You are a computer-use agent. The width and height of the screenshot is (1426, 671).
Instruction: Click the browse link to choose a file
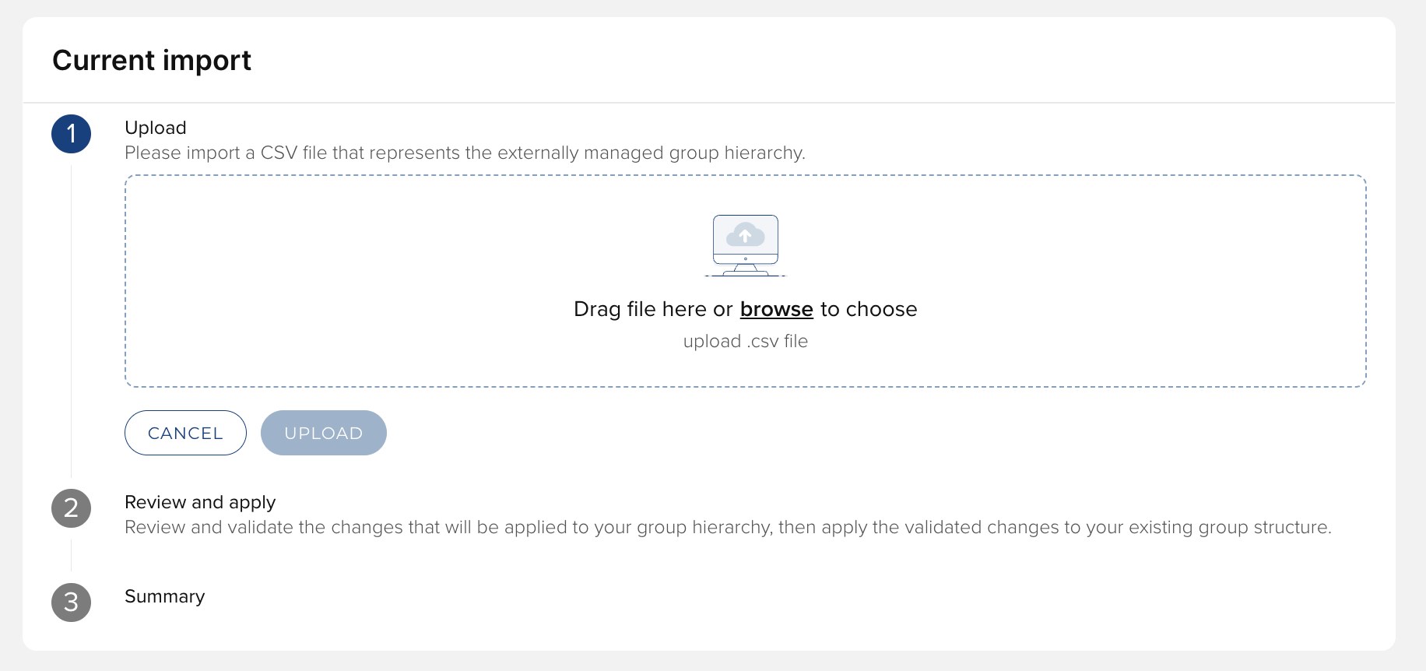(x=776, y=309)
